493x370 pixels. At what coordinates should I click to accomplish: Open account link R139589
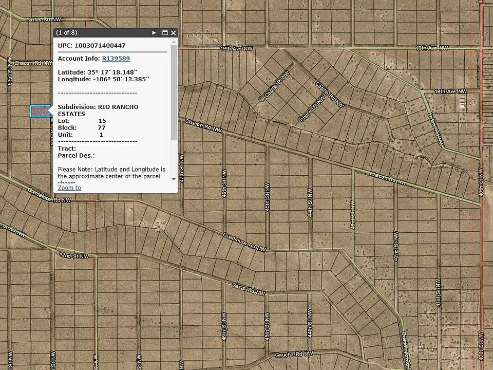pyautogui.click(x=116, y=59)
